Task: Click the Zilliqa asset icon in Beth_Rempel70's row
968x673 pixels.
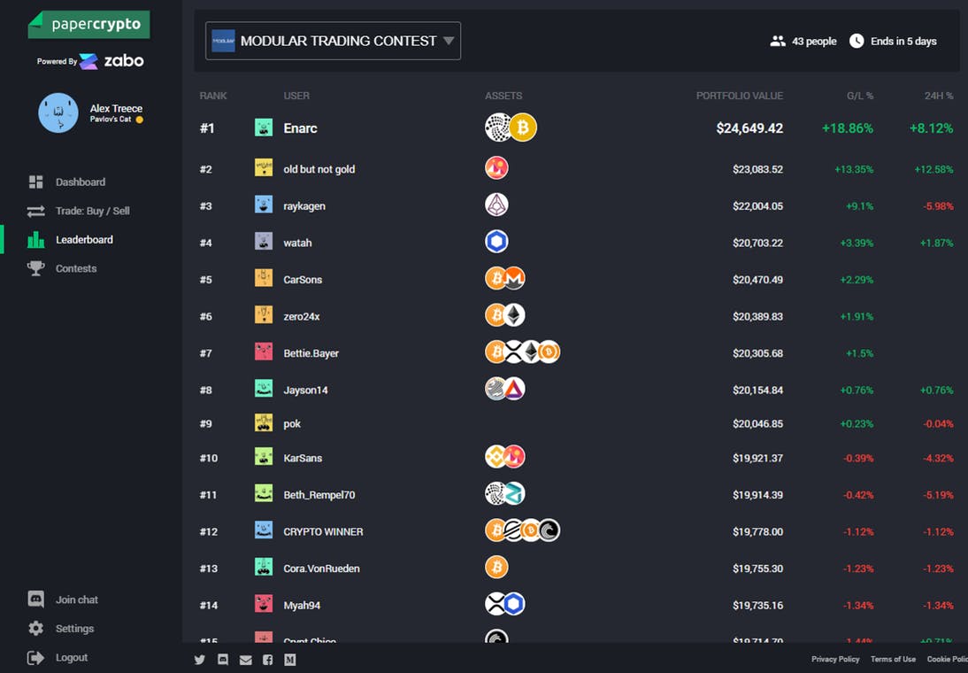Action: click(x=514, y=493)
